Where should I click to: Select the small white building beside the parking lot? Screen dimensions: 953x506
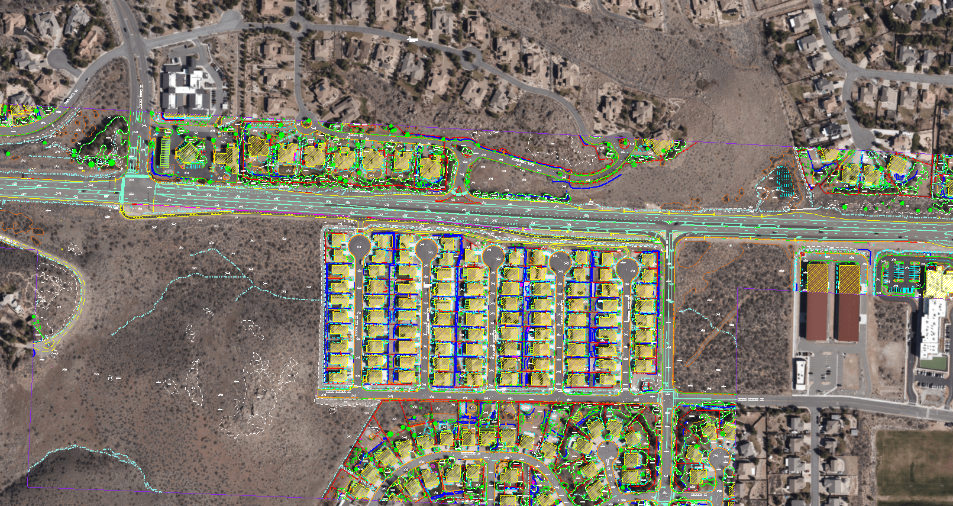(x=800, y=375)
